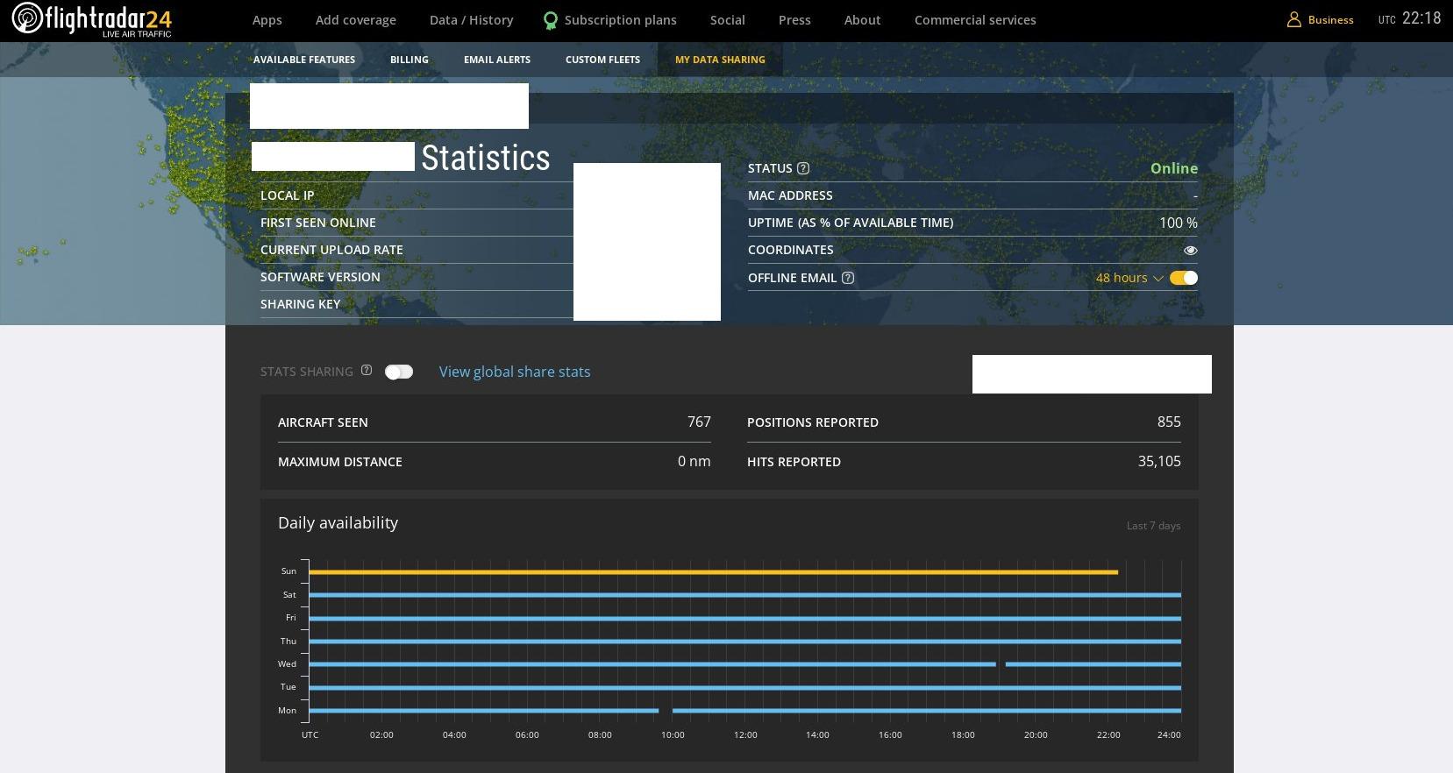The width and height of the screenshot is (1453, 773).
Task: Click the SHARING KEY label
Action: [300, 304]
